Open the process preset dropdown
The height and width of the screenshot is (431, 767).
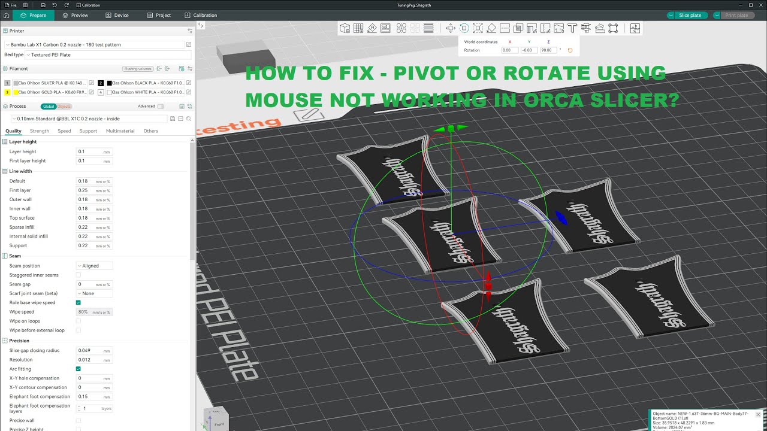coord(90,119)
